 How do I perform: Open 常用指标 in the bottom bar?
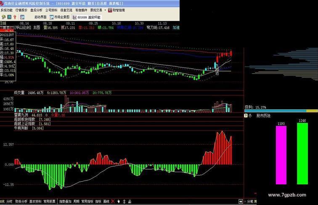(x=87, y=201)
